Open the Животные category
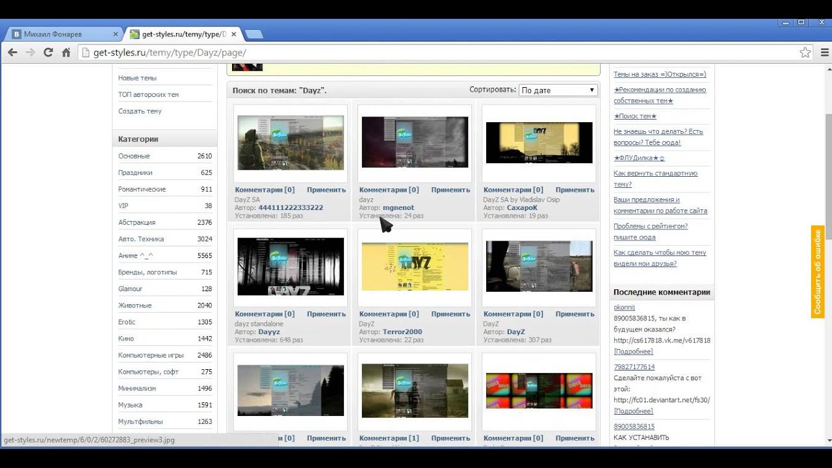This screenshot has height=468, width=832. (135, 305)
